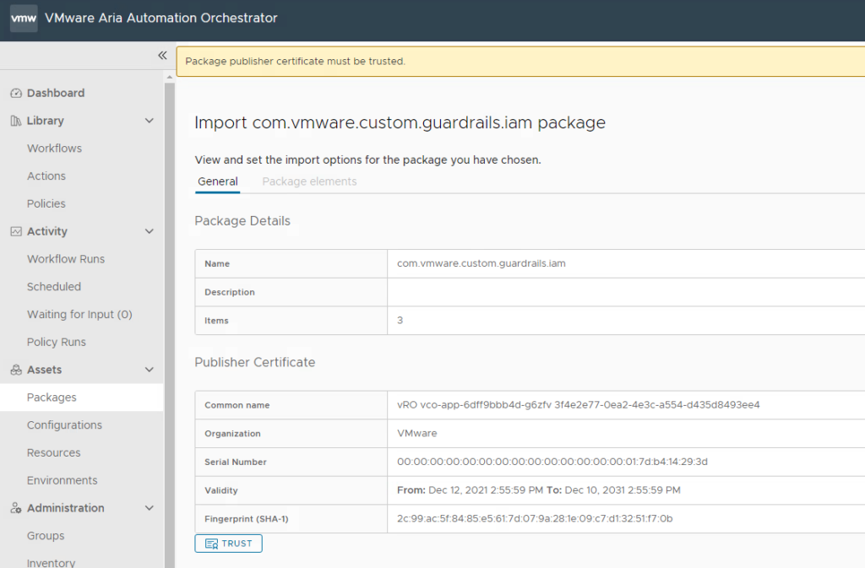This screenshot has width=865, height=568.
Task: Collapse the Assets section chevron
Action: click(x=150, y=370)
